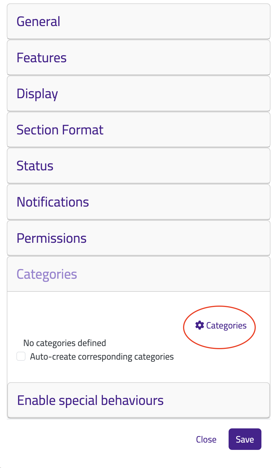Open the Section Format panel

(139, 130)
